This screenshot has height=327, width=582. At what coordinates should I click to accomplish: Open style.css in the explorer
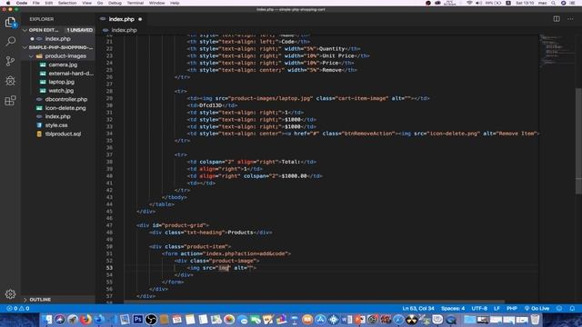point(56,125)
